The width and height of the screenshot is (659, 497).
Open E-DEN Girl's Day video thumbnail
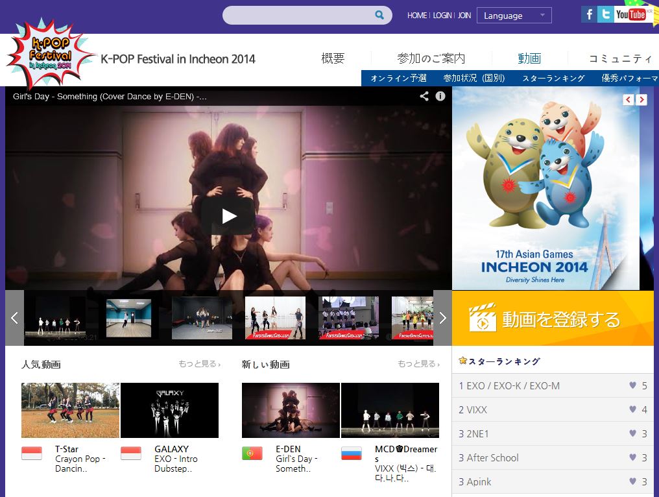pyautogui.click(x=291, y=410)
